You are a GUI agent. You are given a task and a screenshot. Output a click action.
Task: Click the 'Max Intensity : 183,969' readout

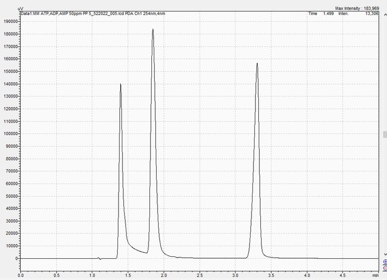[357, 8]
